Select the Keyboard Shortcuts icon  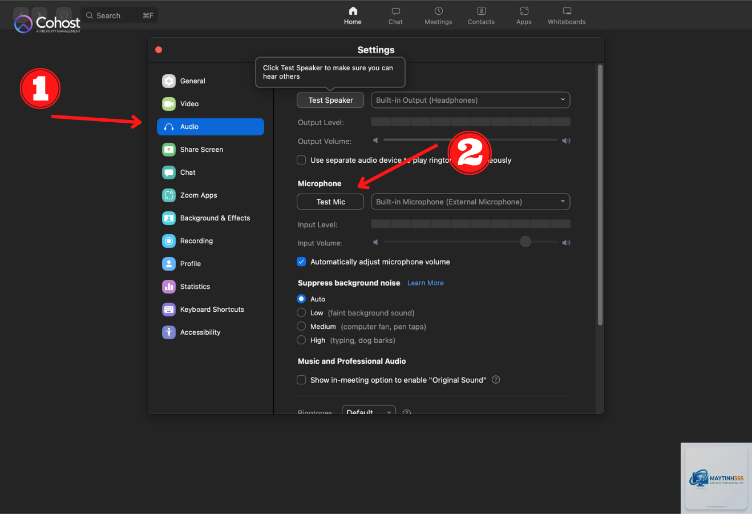click(x=169, y=310)
